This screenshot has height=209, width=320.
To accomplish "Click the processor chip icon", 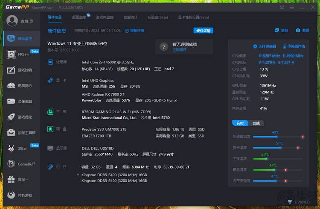I will click(x=50, y=62).
